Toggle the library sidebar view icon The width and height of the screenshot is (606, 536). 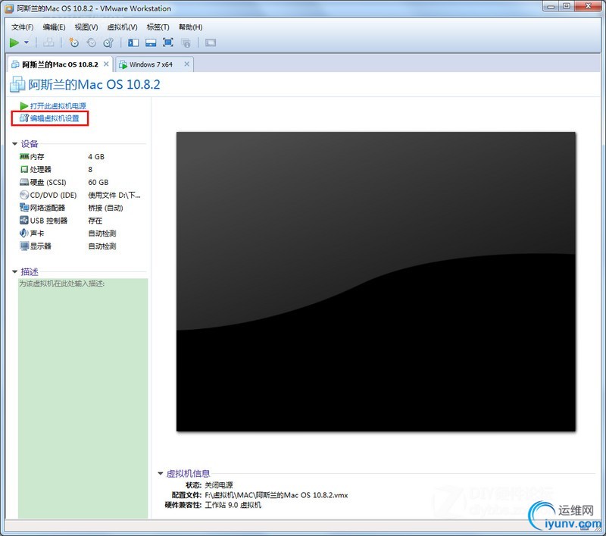(x=133, y=42)
